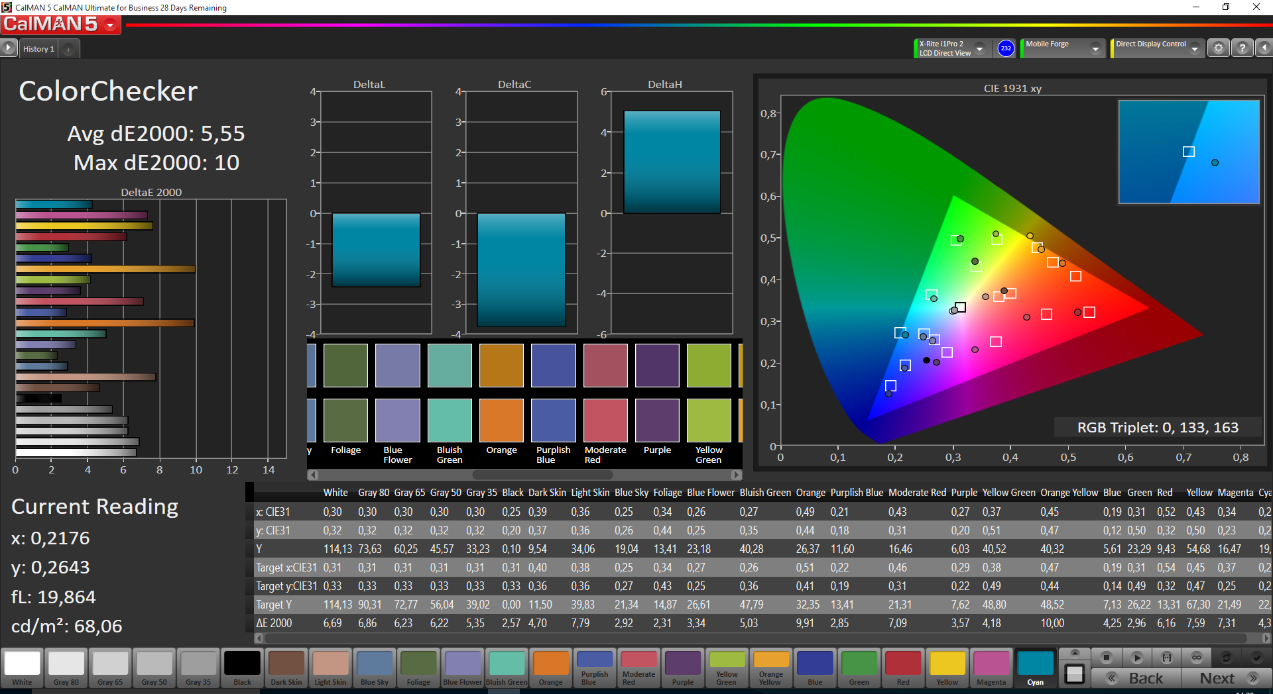Viewport: 1273px width, 694px height.
Task: Go to previous page with Back button
Action: [1136, 678]
